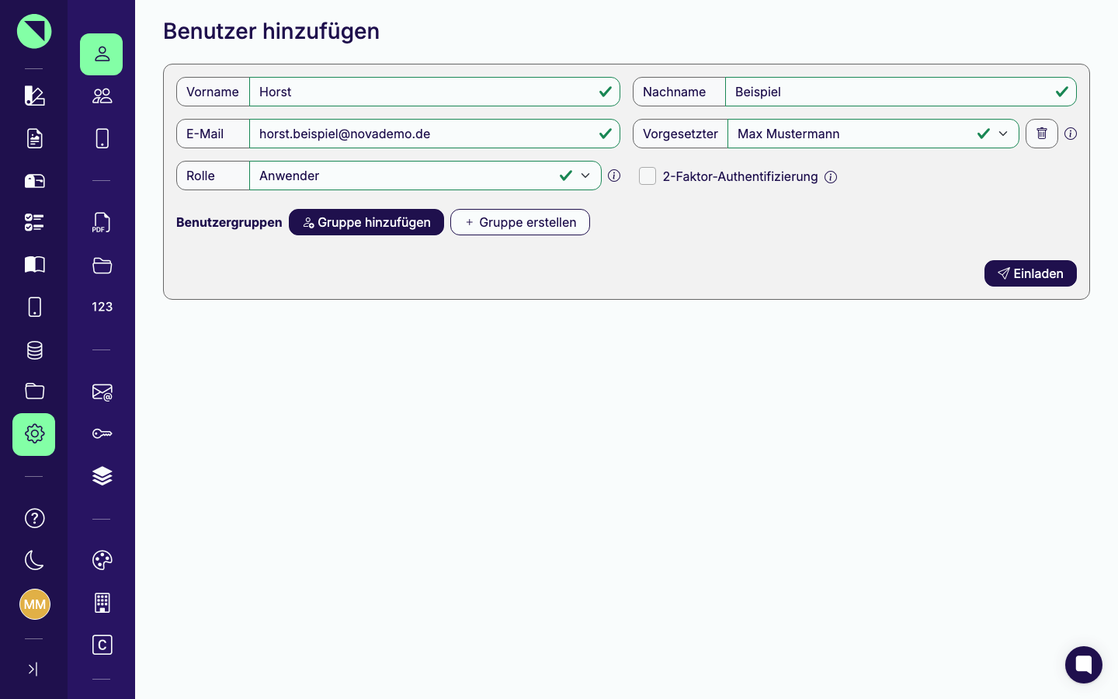Image resolution: width=1118 pixels, height=699 pixels.
Task: Click the app logo at top of sidebar
Action: click(x=34, y=31)
